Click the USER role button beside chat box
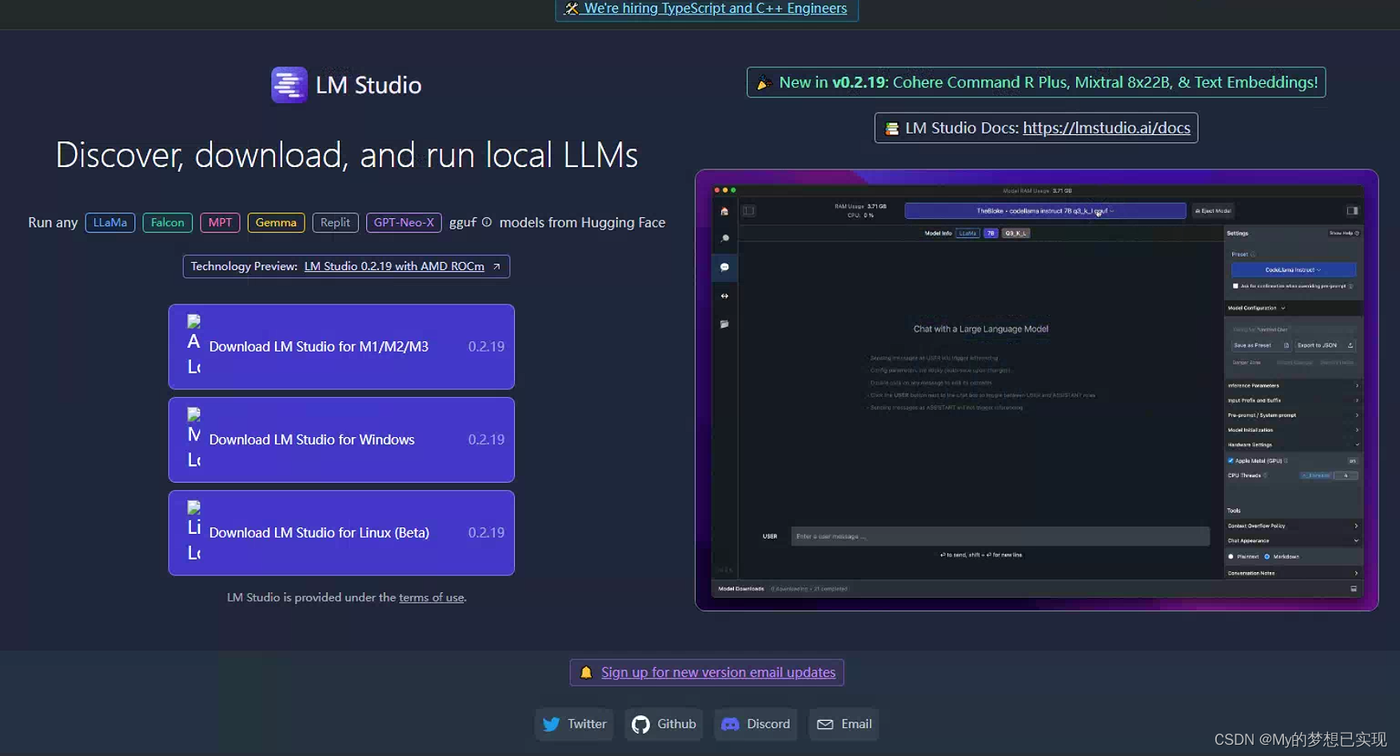 pos(770,536)
